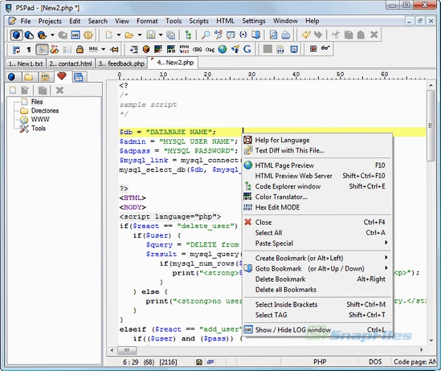Click the New file toolbar icon
441x371 pixels.
(x=109, y=35)
